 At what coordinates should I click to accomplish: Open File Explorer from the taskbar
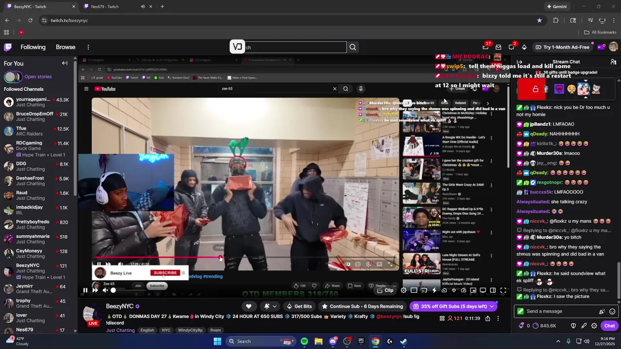coord(318,341)
